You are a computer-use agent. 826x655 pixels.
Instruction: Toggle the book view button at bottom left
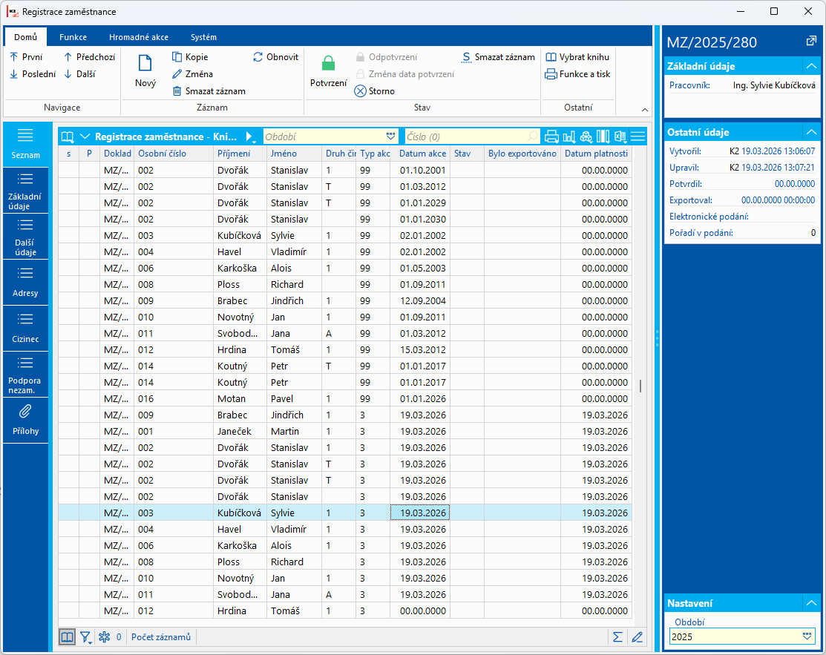click(x=67, y=637)
